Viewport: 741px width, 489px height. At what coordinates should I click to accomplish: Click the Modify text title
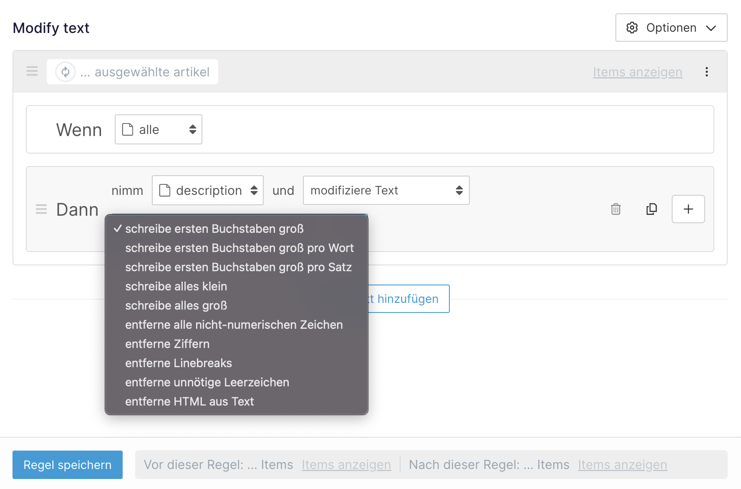click(x=51, y=28)
